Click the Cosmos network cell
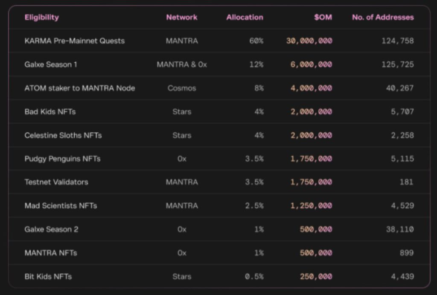 pos(182,88)
